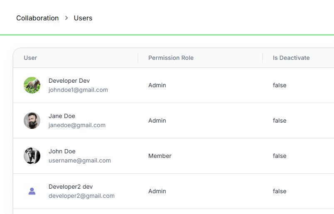Click the developer2@gmail.com email
This screenshot has width=334, height=214.
tap(81, 196)
